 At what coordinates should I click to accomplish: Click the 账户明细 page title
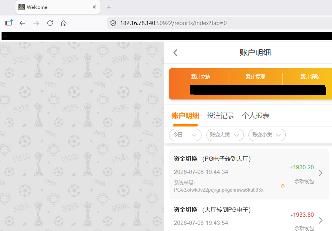click(255, 52)
